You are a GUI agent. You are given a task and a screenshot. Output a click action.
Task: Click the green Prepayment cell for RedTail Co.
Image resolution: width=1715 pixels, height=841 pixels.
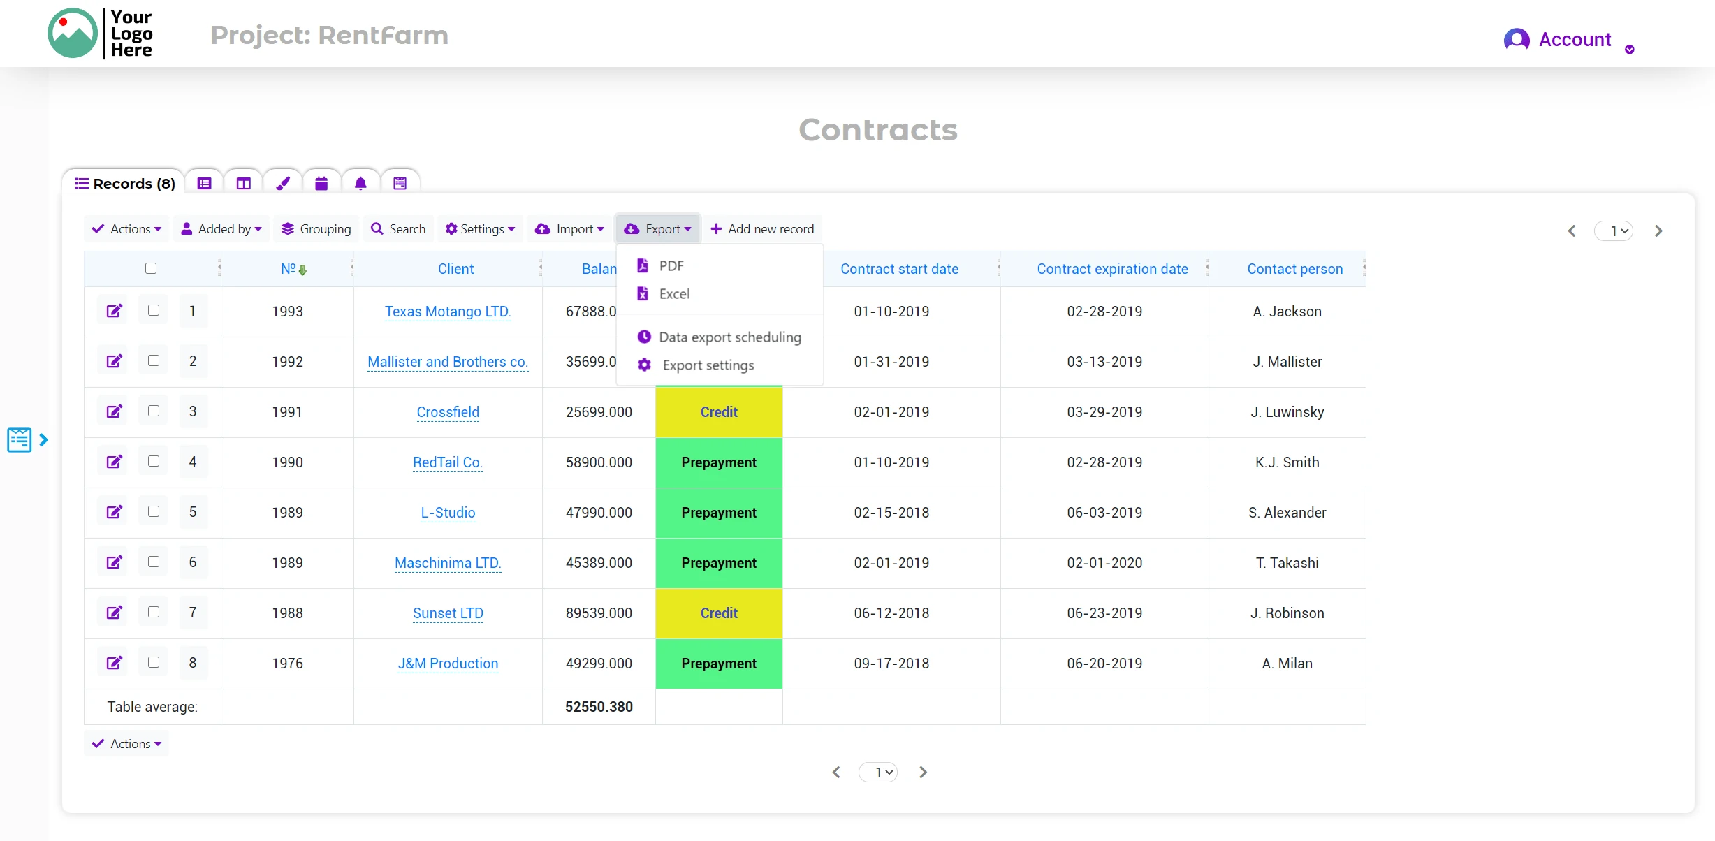tap(718, 462)
